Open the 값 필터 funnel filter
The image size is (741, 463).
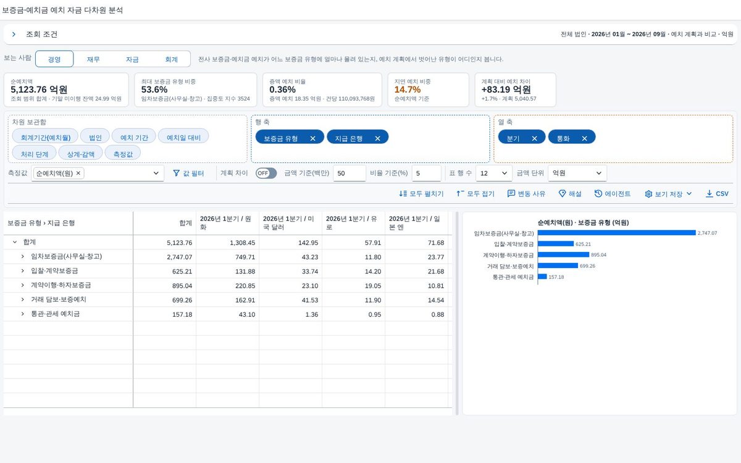click(x=188, y=173)
